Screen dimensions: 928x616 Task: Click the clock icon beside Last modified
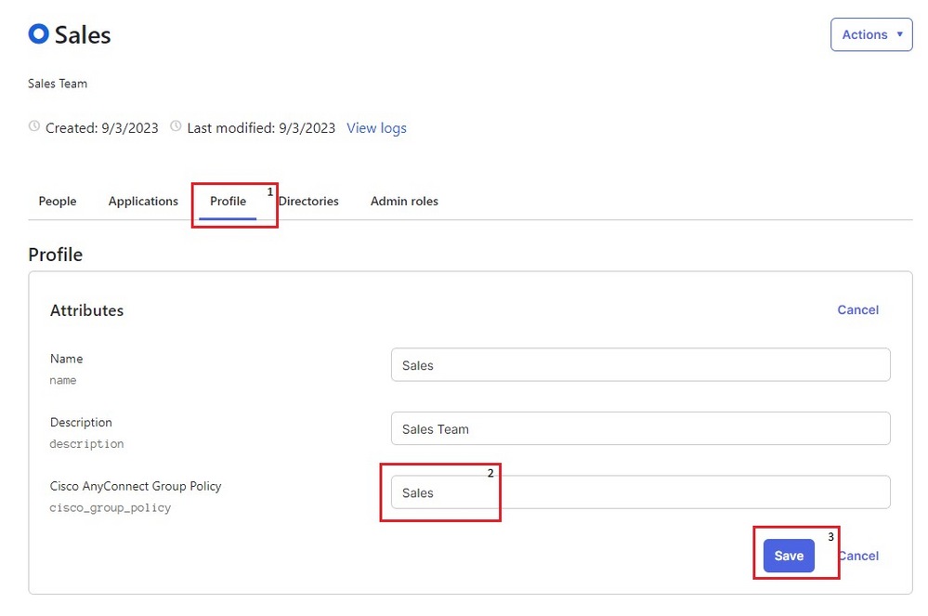pos(176,127)
